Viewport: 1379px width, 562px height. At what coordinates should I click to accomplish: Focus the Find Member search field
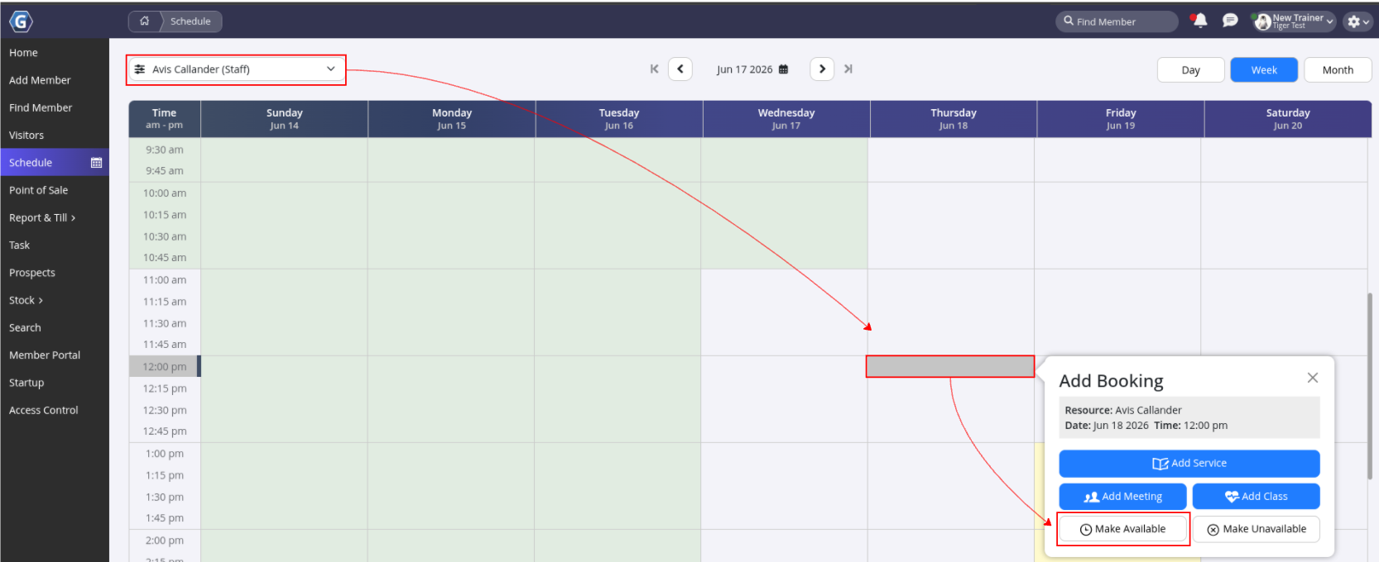pyautogui.click(x=1117, y=21)
